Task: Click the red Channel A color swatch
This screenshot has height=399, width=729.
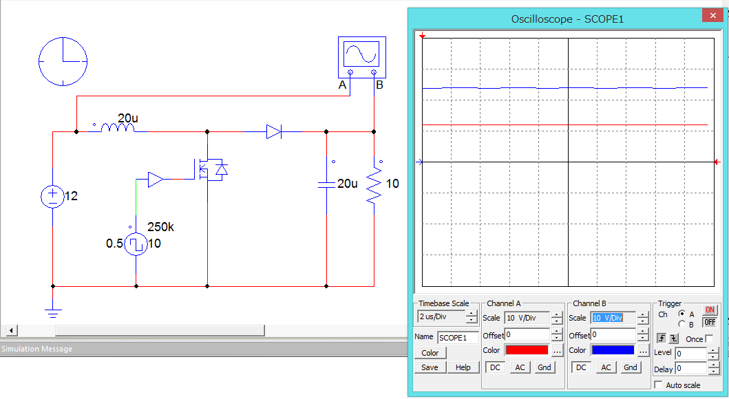Action: pos(527,350)
